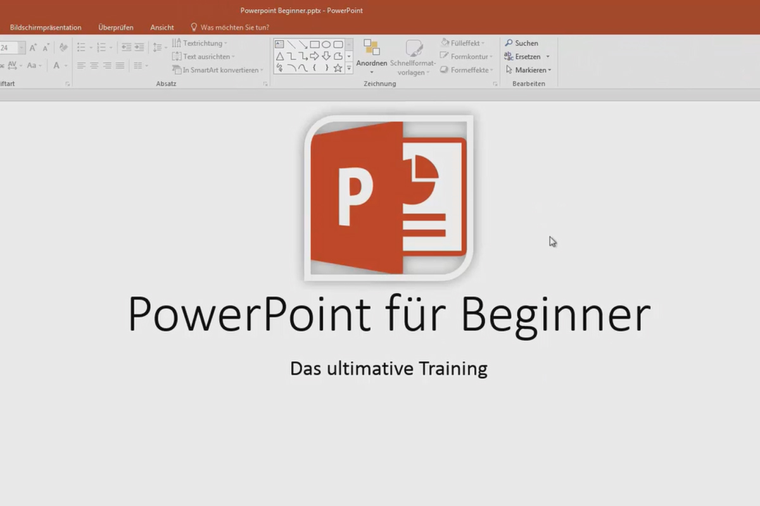
Task: Switch to the Ansicht ribbon tab
Action: click(162, 27)
